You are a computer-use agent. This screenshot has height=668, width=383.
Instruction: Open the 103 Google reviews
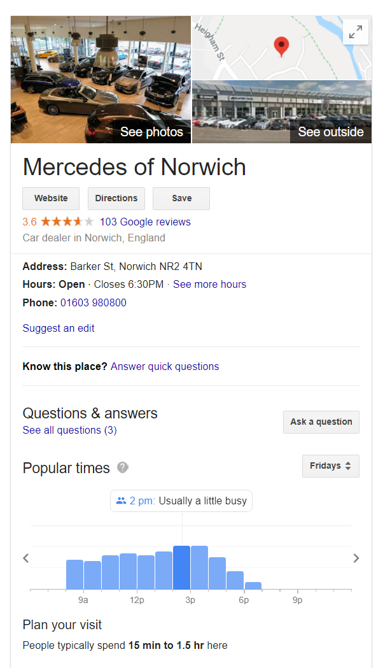click(x=144, y=222)
